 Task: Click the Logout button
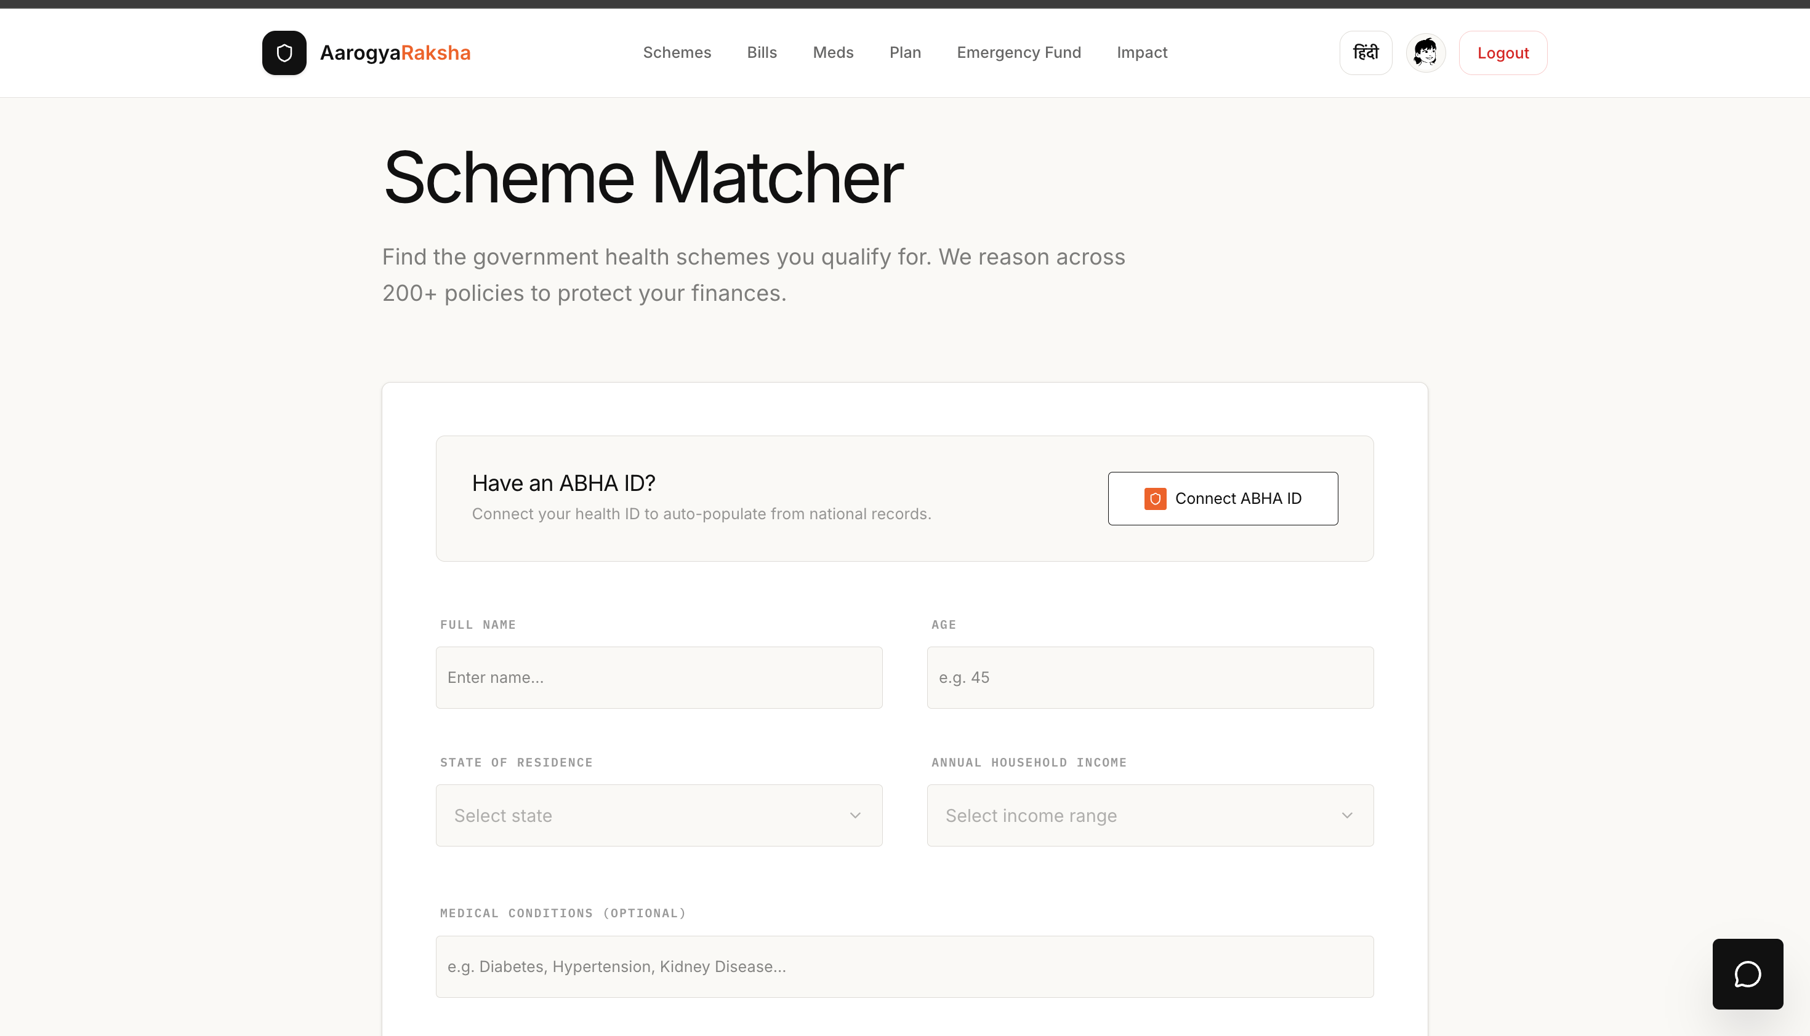pos(1502,53)
